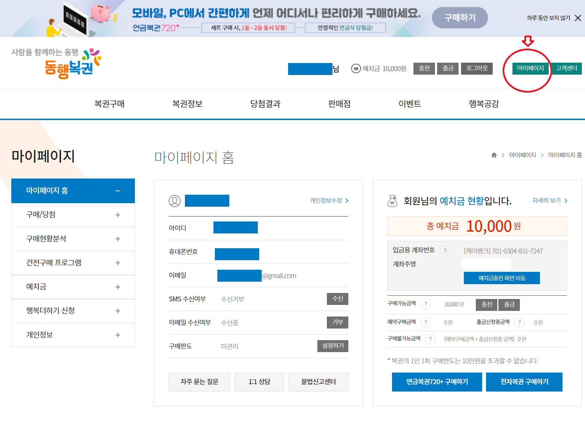This screenshot has height=425, width=585.
Task: Collapse the 마이페이지 홈 sidebar section
Action: 118,191
